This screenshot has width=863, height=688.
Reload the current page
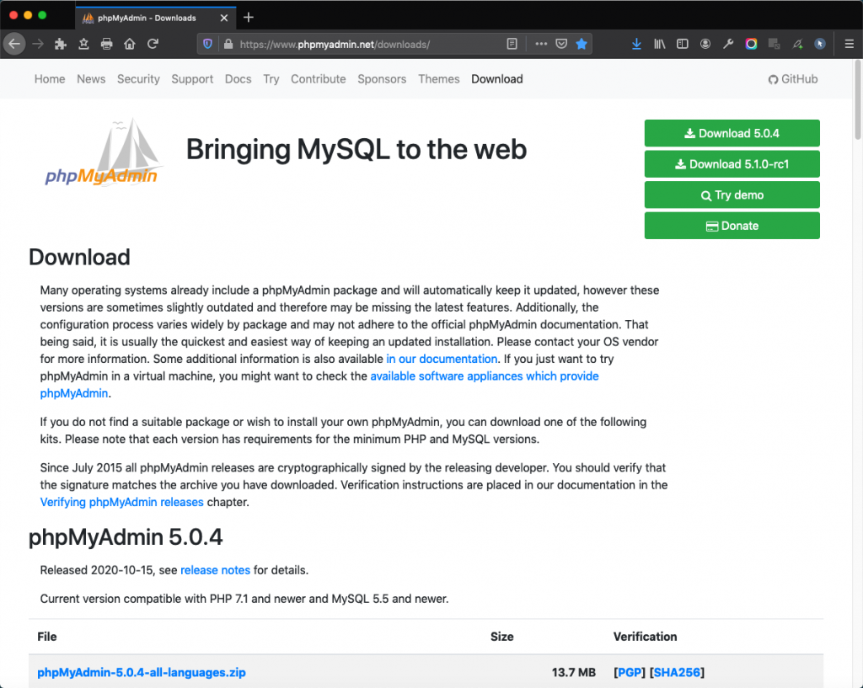153,44
